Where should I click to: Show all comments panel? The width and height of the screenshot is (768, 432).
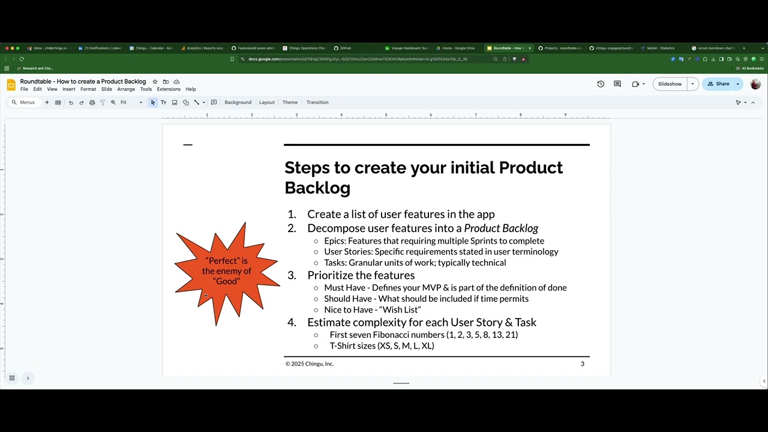pyautogui.click(x=617, y=84)
